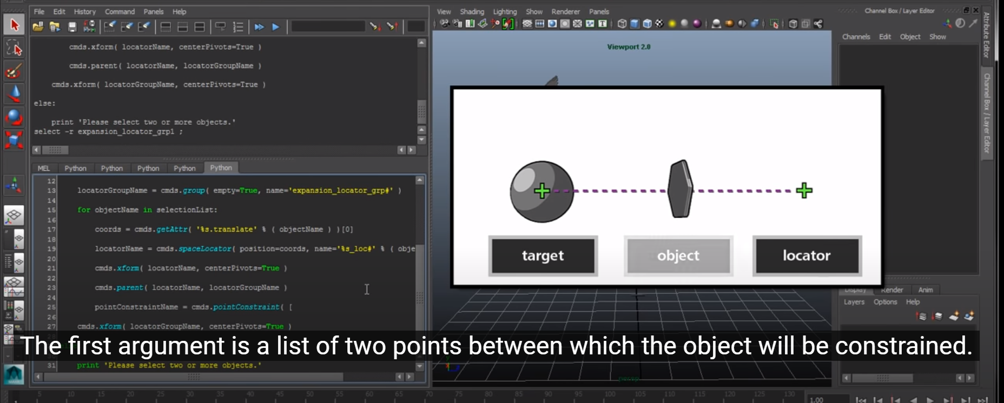Open the viewport Lighting menu

pyautogui.click(x=505, y=11)
